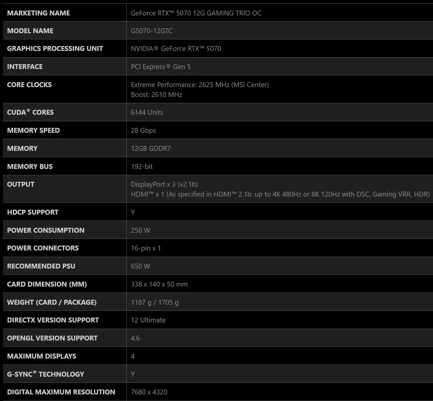Viewport: 433px width, 401px height.
Task: Select the PCI Express Gen 5 value
Action: pos(161,67)
